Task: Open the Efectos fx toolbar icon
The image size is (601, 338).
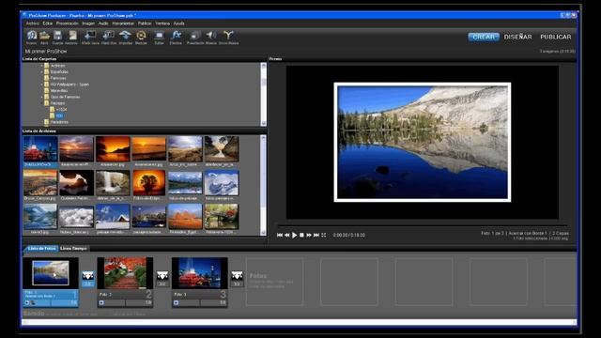Action: 176,36
